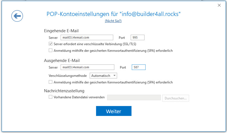Viewport: 227px width, 133px height.
Task: Click the greyed-out data file path field
Action: coord(134,98)
